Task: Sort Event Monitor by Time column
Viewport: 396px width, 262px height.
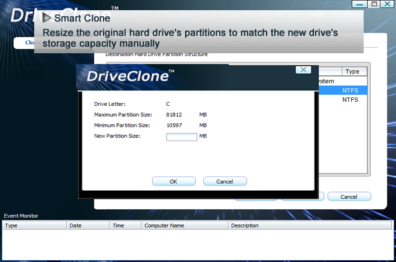Action: (x=126, y=226)
